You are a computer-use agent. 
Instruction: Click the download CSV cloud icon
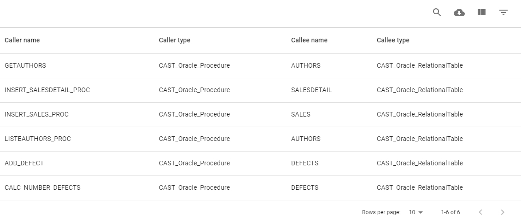pyautogui.click(x=459, y=12)
